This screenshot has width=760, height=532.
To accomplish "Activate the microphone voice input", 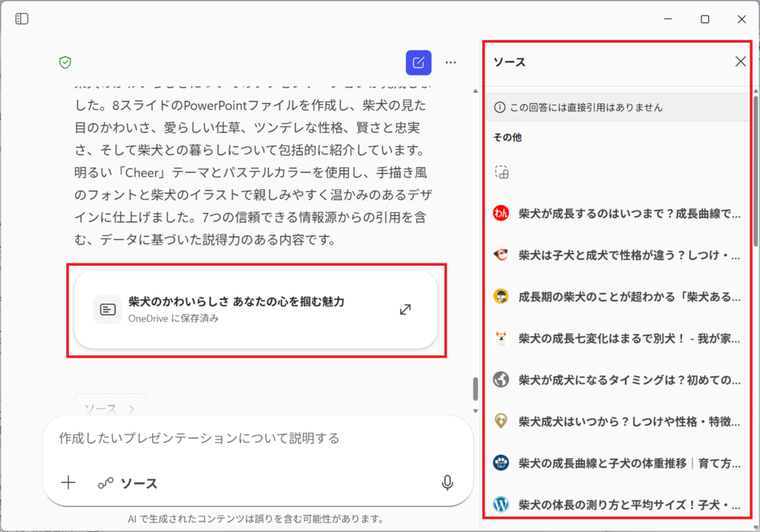I will coord(448,483).
